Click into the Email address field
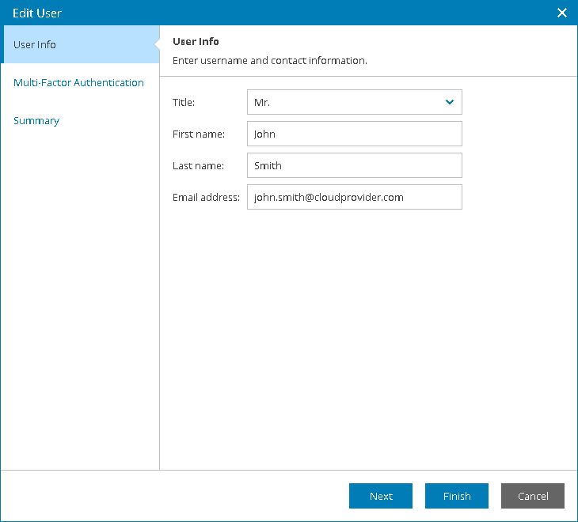The width and height of the screenshot is (578, 522). [354, 197]
